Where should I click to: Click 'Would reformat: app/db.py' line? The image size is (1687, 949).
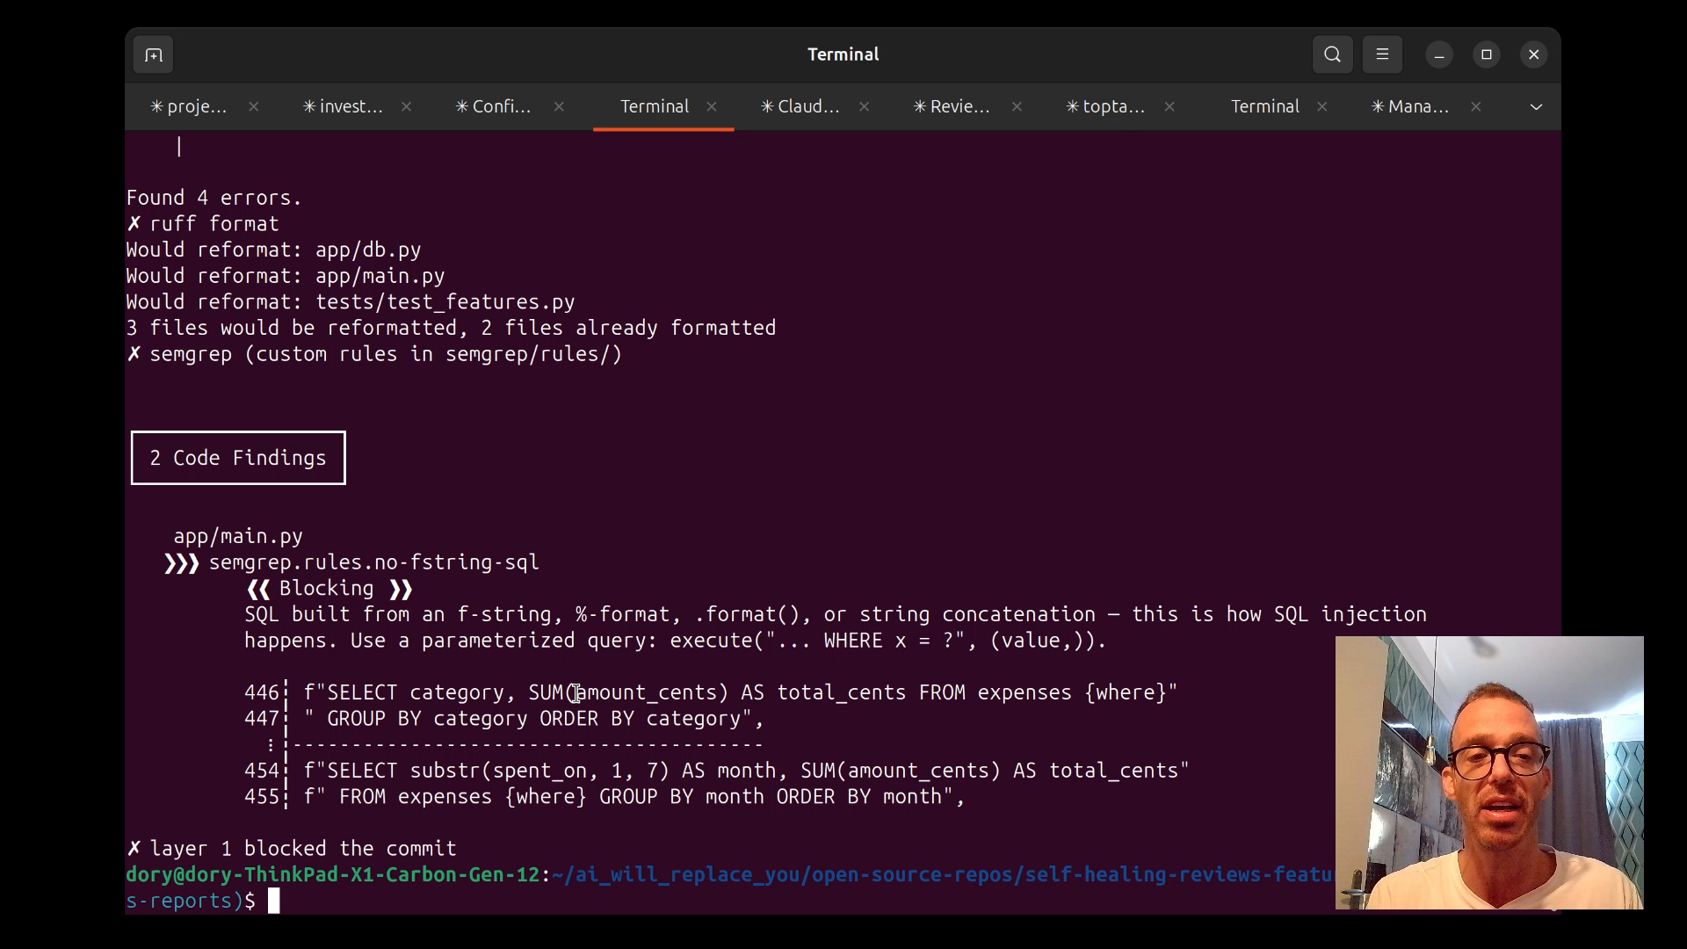[x=274, y=250]
